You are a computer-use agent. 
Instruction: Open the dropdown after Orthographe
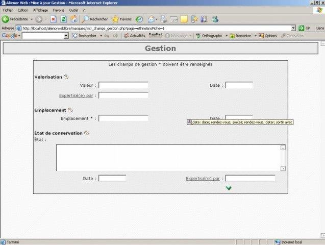coord(227,36)
